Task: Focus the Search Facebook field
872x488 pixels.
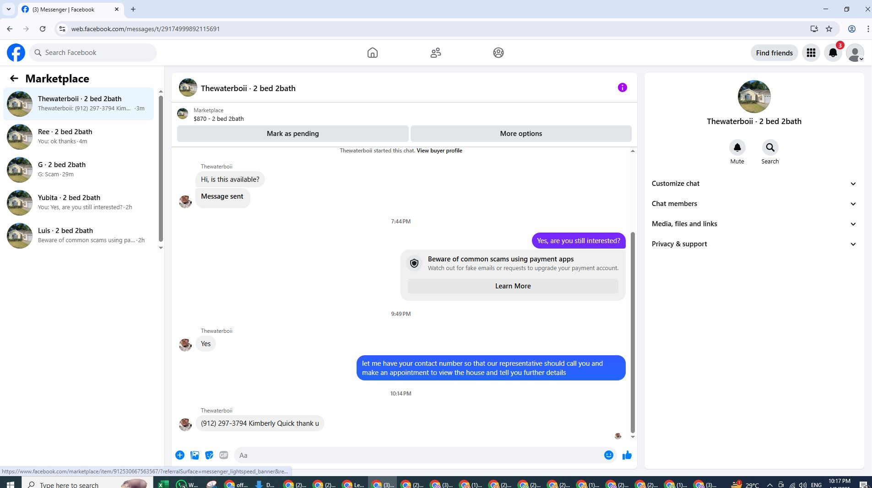Action: click(93, 53)
